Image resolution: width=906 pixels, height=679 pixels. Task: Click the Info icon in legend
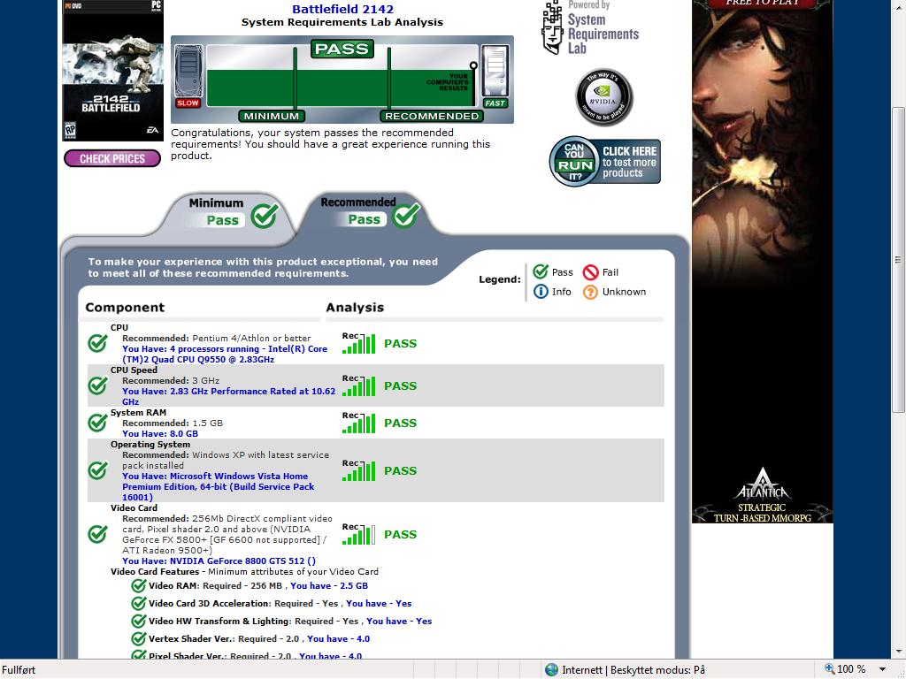pos(541,292)
